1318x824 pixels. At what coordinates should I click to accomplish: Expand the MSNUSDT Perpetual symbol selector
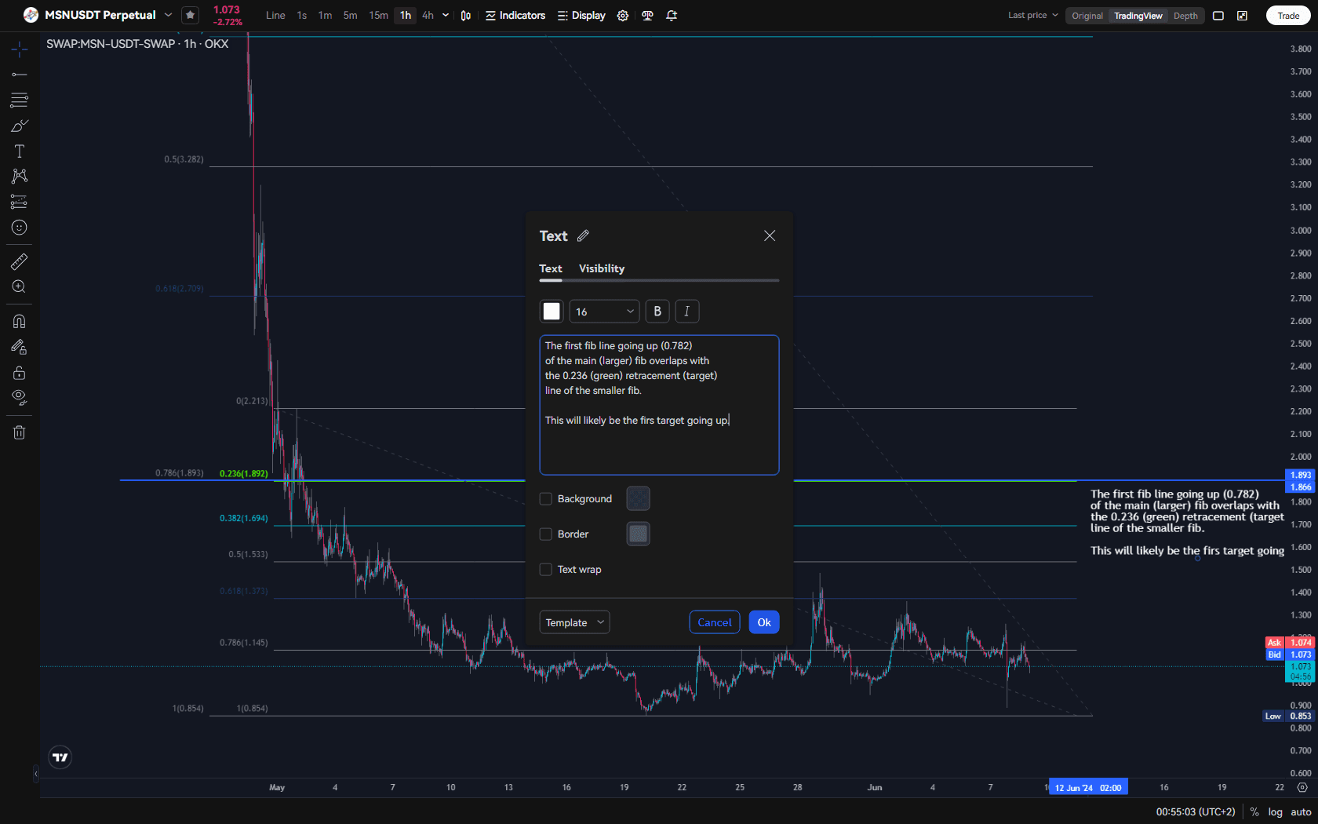[x=168, y=15]
